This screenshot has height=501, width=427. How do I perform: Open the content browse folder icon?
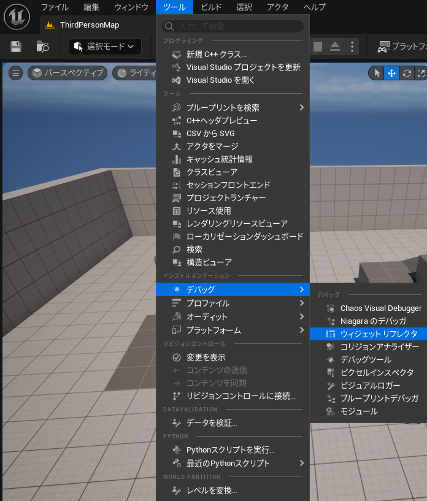click(42, 47)
